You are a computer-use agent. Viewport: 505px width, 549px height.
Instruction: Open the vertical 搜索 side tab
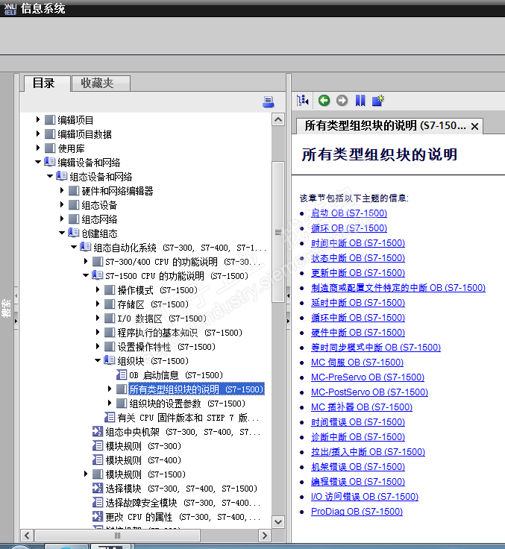point(6,308)
